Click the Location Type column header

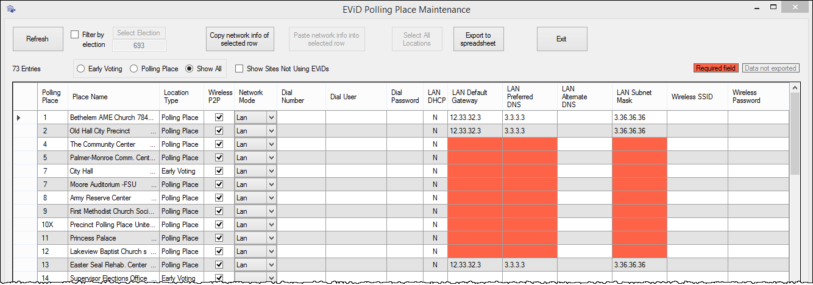180,97
